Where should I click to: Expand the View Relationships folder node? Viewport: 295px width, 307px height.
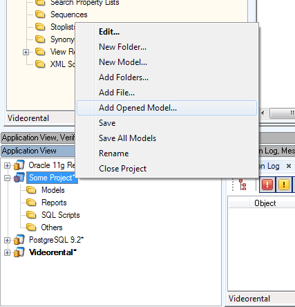pos(26,52)
